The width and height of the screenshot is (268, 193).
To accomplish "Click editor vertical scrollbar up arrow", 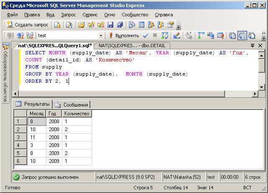I will pos(261,56).
